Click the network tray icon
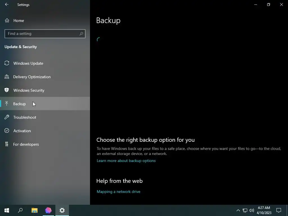The image size is (288, 216). pyautogui.click(x=245, y=210)
